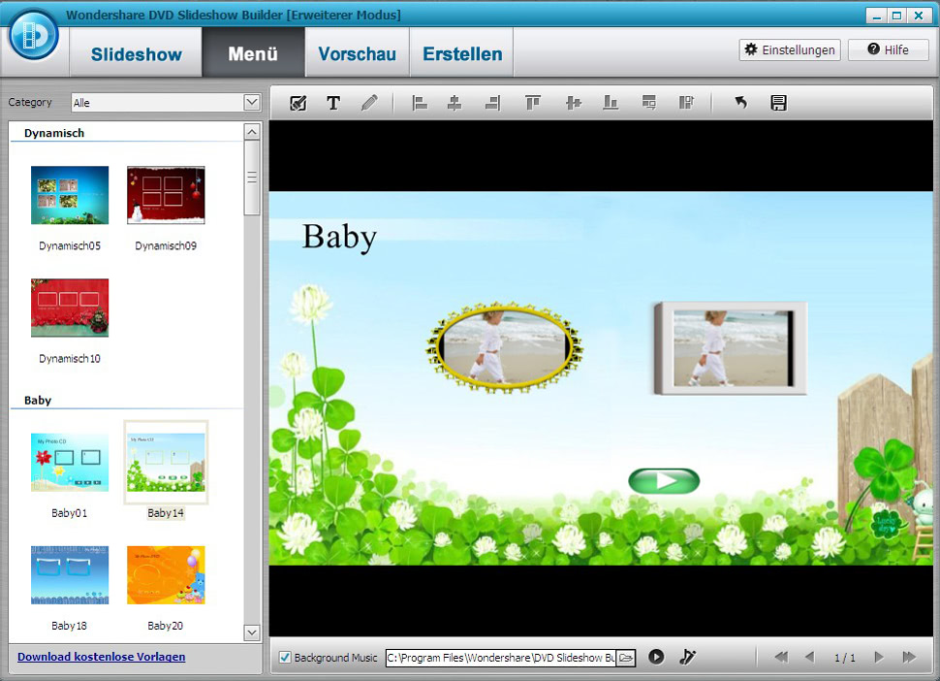Open the Slideshow tab
The image size is (940, 681).
click(135, 53)
